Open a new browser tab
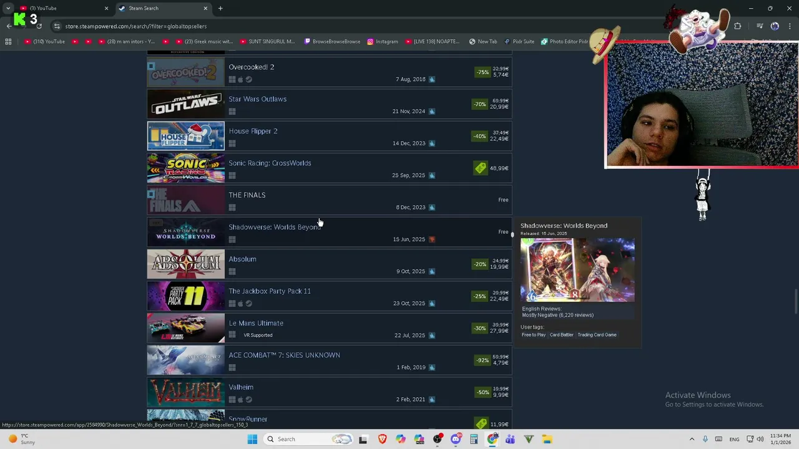This screenshot has width=799, height=449. point(220,8)
